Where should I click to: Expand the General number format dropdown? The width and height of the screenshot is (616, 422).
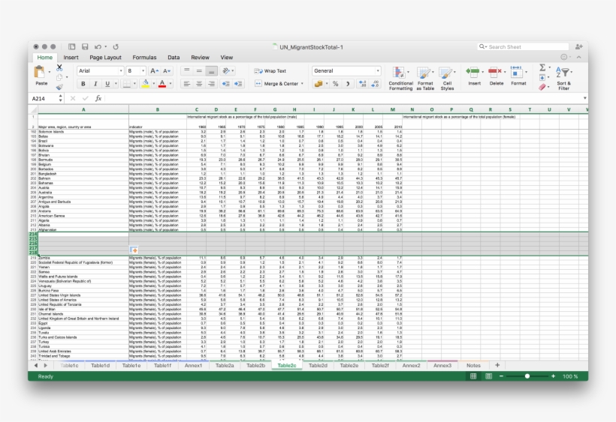pyautogui.click(x=378, y=70)
